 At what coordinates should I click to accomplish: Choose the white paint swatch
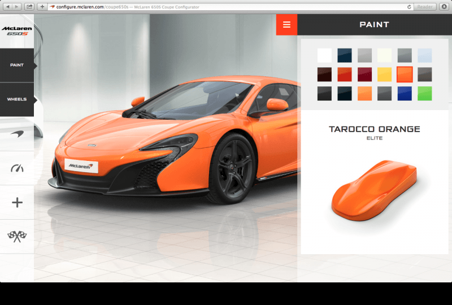pos(324,55)
